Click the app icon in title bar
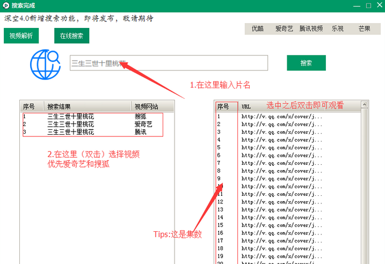The image size is (385, 264). point(6,5)
